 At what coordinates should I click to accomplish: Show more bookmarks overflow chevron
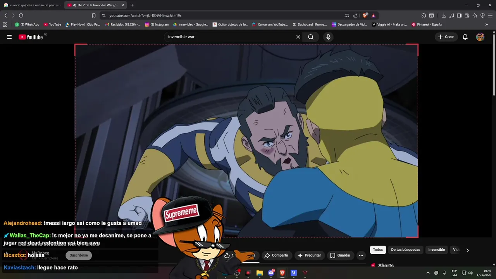pyautogui.click(x=487, y=24)
